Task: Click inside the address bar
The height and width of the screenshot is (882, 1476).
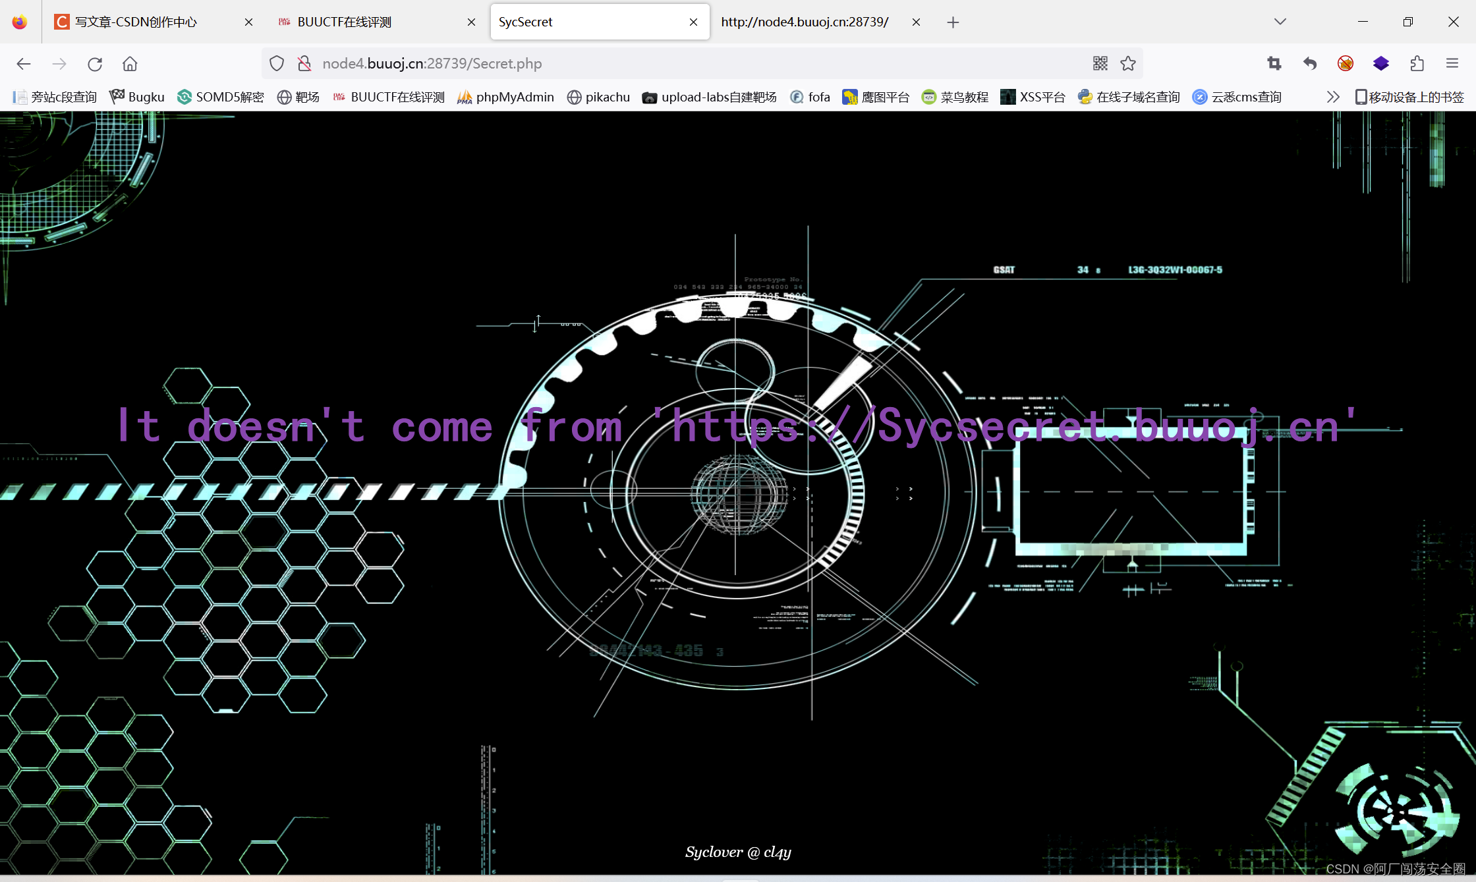Action: coord(659,63)
